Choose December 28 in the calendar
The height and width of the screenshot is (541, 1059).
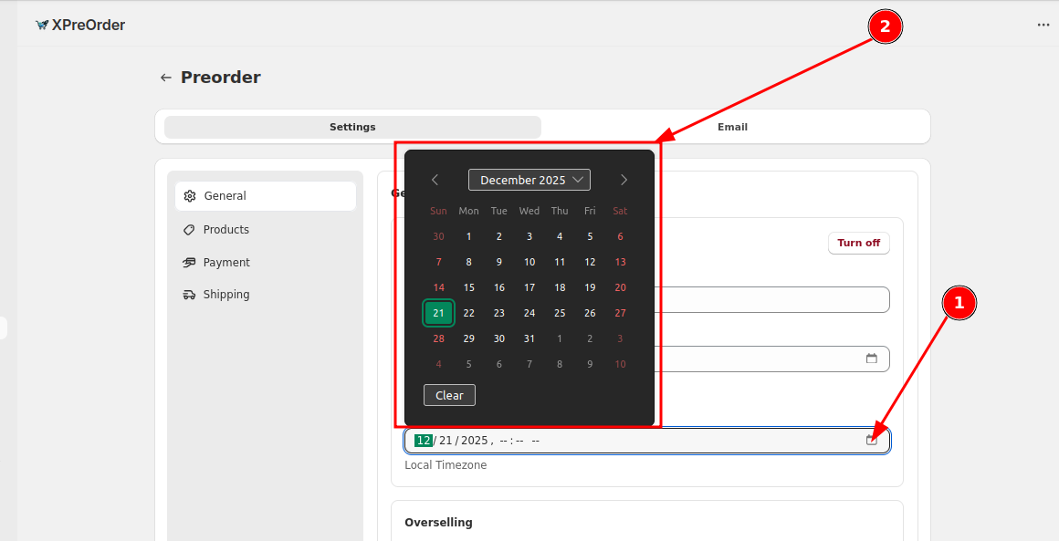(438, 338)
